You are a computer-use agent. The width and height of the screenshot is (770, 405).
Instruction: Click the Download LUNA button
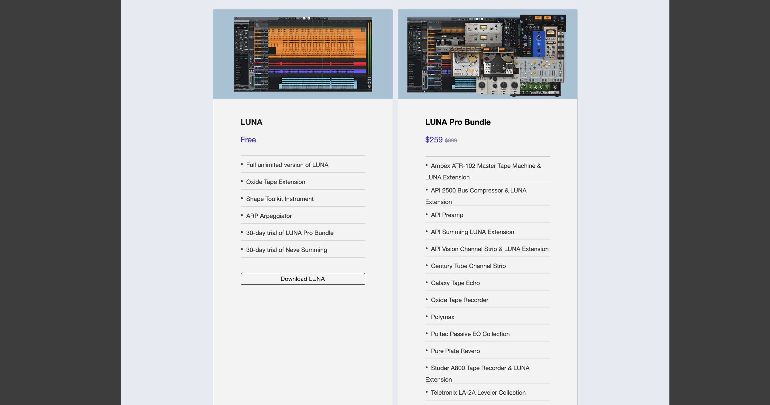pyautogui.click(x=303, y=279)
